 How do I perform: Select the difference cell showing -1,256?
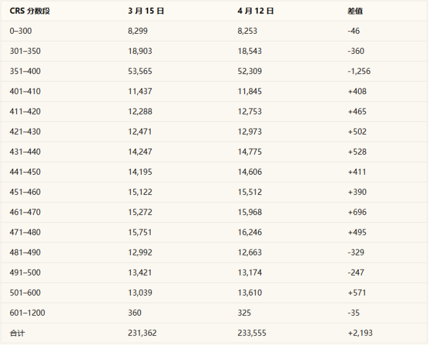coord(359,71)
